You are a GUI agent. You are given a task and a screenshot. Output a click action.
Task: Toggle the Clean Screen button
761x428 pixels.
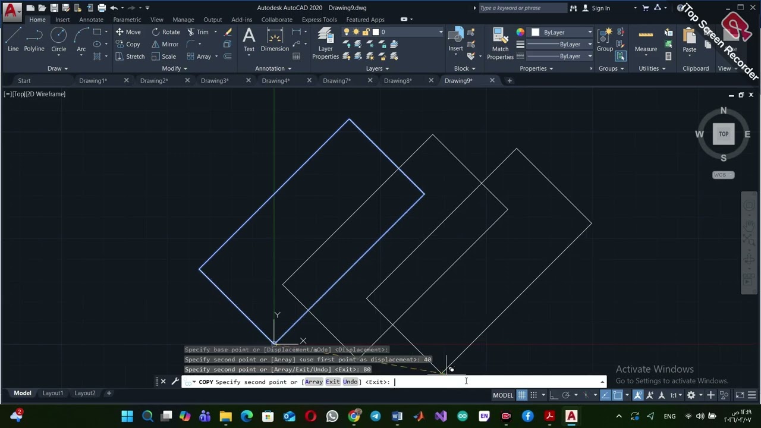(740, 395)
